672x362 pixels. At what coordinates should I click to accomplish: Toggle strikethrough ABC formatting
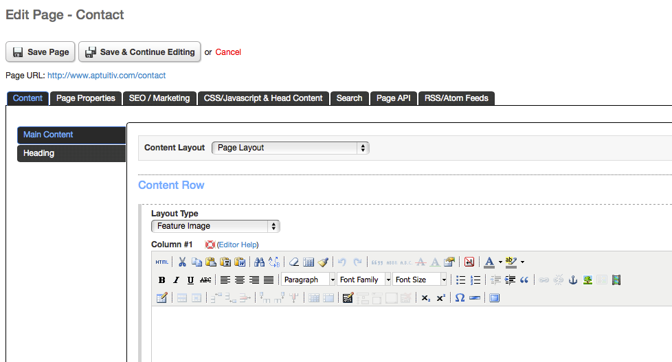[205, 280]
